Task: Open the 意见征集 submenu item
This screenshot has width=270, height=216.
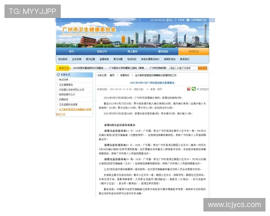Action: coord(90,59)
